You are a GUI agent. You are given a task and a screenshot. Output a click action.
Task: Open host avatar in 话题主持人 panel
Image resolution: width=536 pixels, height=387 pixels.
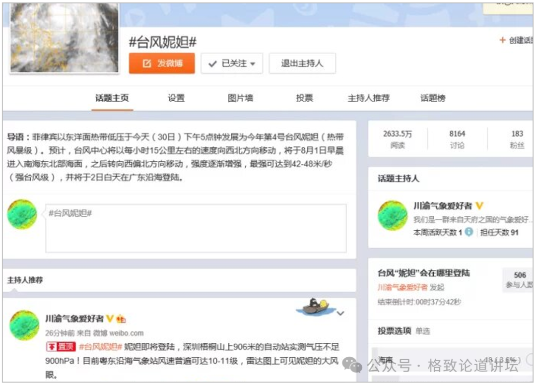393,215
